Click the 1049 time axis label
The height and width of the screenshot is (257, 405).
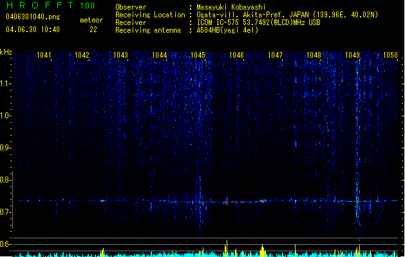click(x=352, y=55)
